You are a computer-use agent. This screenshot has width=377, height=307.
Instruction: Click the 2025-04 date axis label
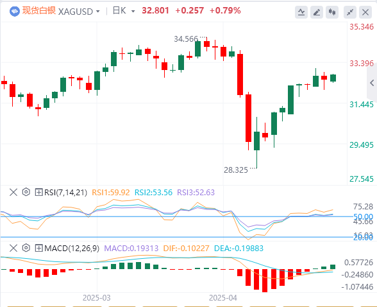point(223,298)
